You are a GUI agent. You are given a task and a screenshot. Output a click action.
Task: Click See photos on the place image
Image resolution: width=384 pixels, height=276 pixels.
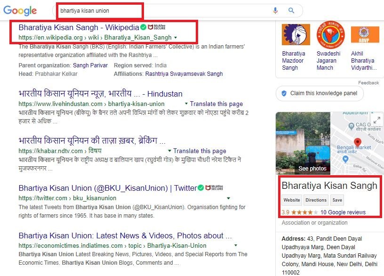pyautogui.click(x=312, y=168)
